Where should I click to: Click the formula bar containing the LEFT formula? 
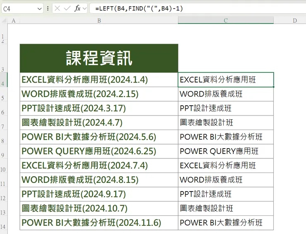coord(198,8)
